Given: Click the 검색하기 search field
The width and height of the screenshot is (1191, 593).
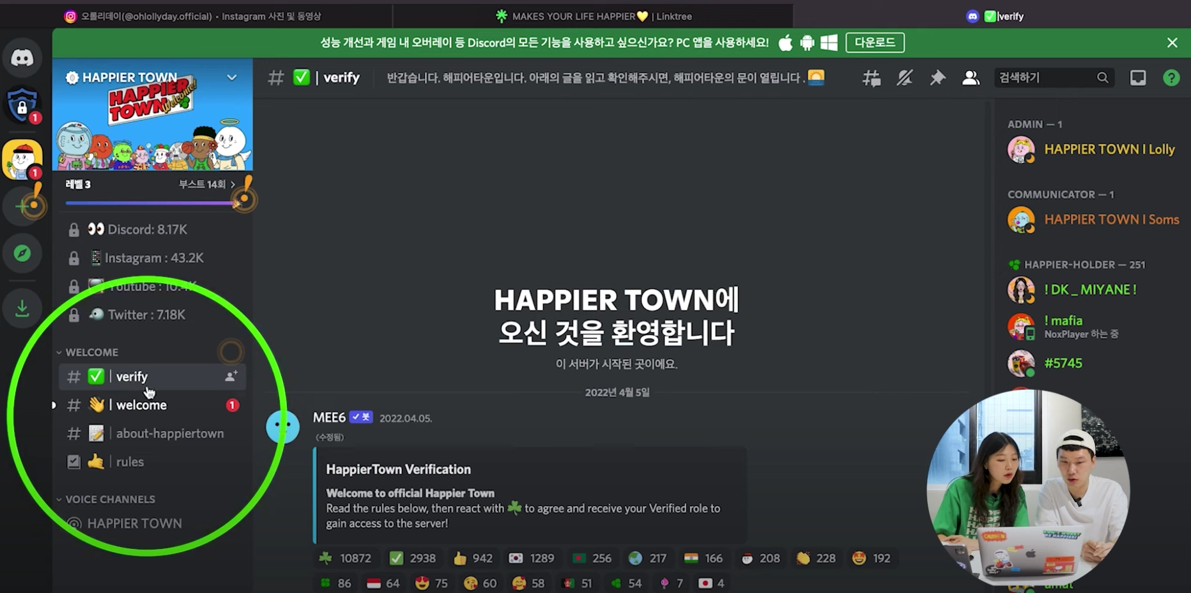Looking at the screenshot, I should coord(1054,78).
